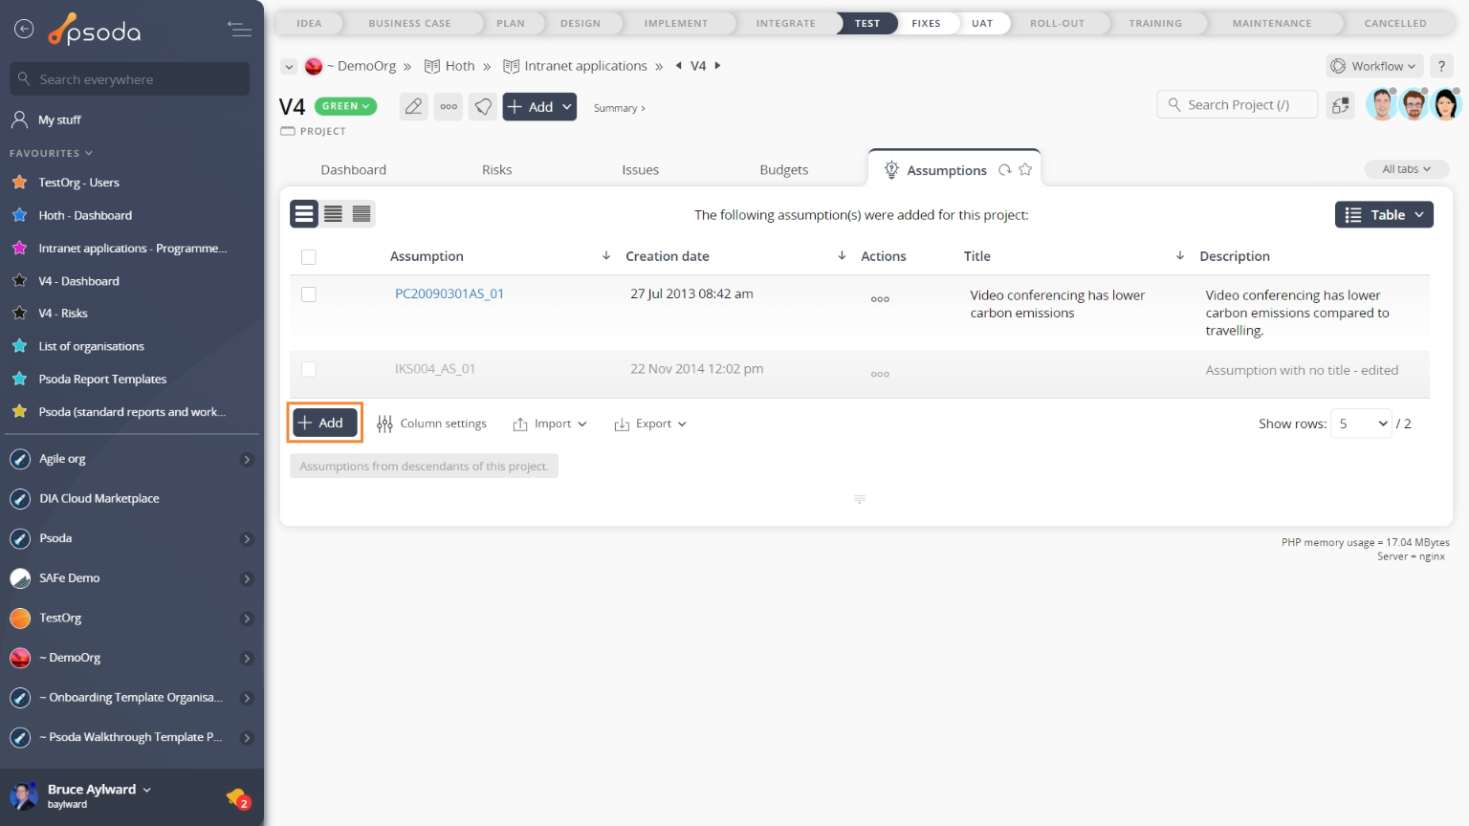Screen dimensions: 1469x826
Task: Open notifications icon with badge 2
Action: pyautogui.click(x=237, y=796)
